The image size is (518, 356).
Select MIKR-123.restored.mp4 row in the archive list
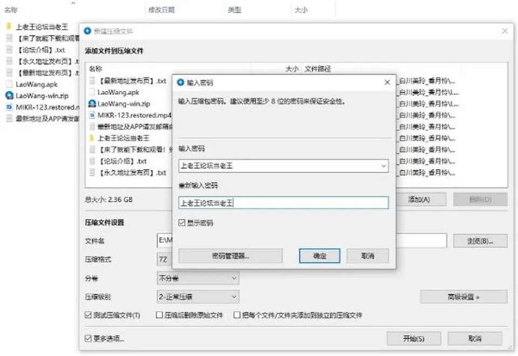coord(131,115)
